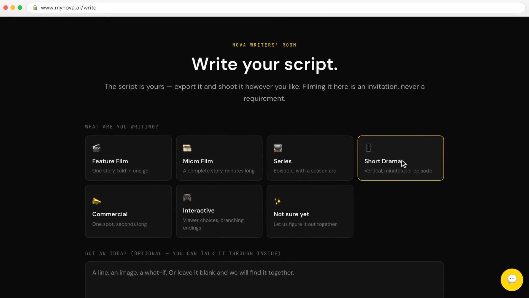Click the sparkles icon on Not sure yet card
529x298 pixels.
(278, 201)
